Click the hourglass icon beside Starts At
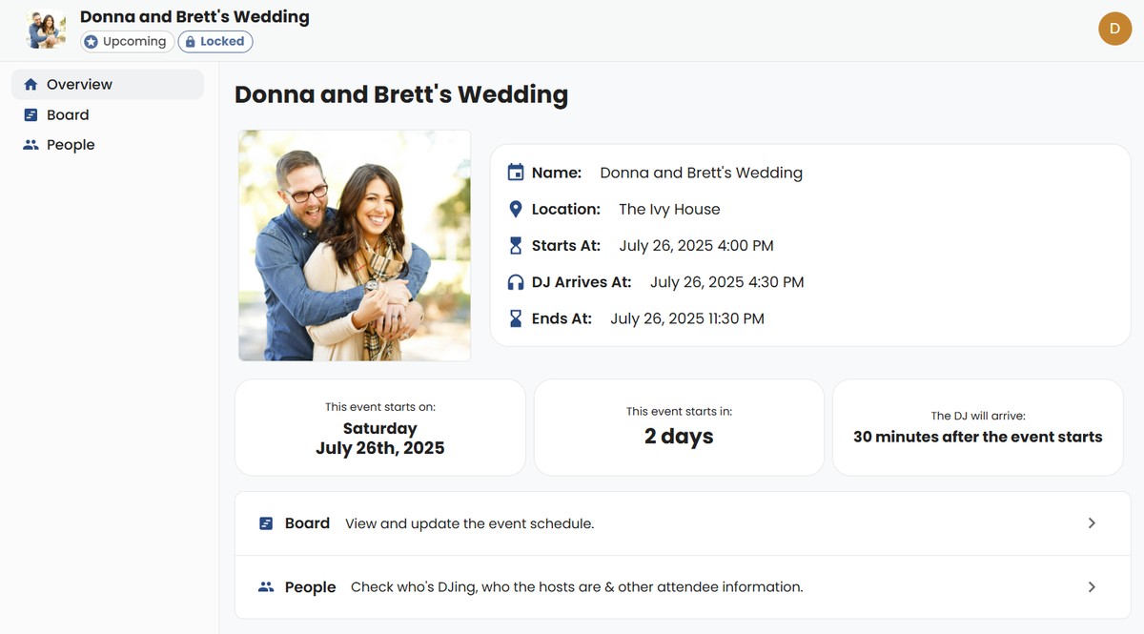The width and height of the screenshot is (1144, 634). [516, 246]
